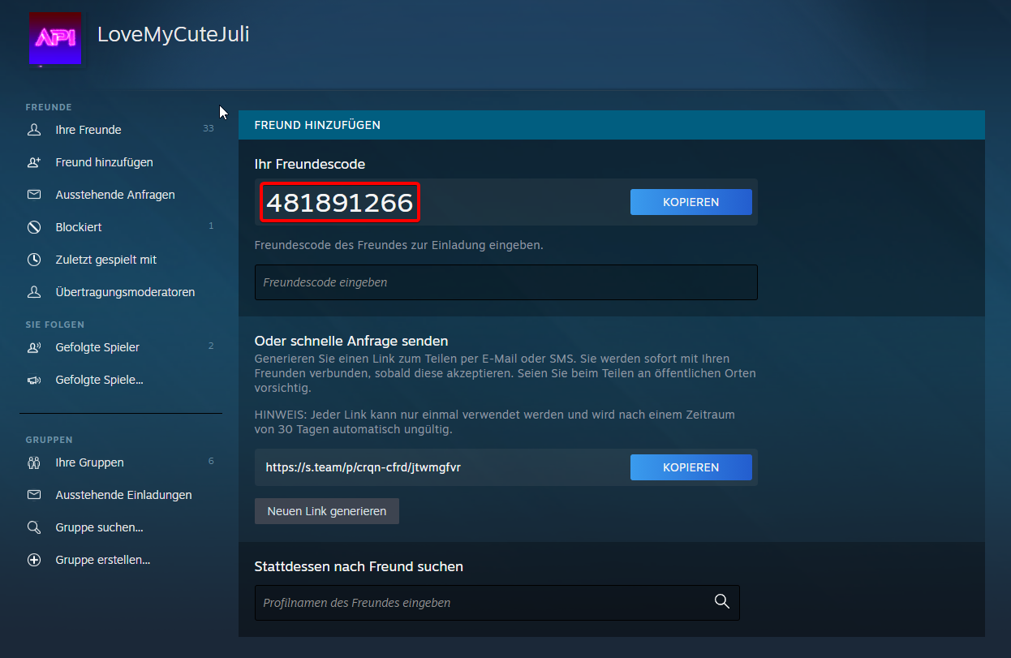The height and width of the screenshot is (658, 1011).
Task: Click the magnifier icon in the Profilnamen search field
Action: [721, 601]
